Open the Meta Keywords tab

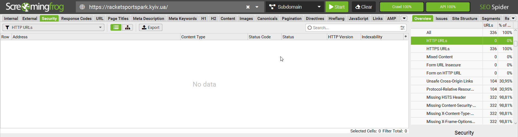183,18
